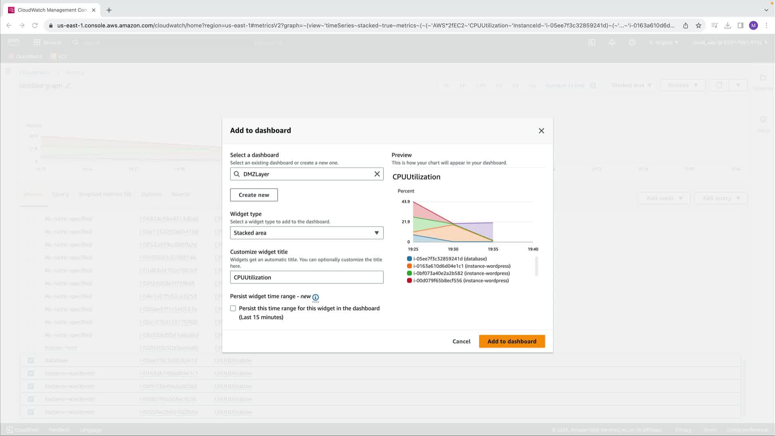Enable Persist this time range checkbox
Image resolution: width=775 pixels, height=436 pixels.
(233, 308)
